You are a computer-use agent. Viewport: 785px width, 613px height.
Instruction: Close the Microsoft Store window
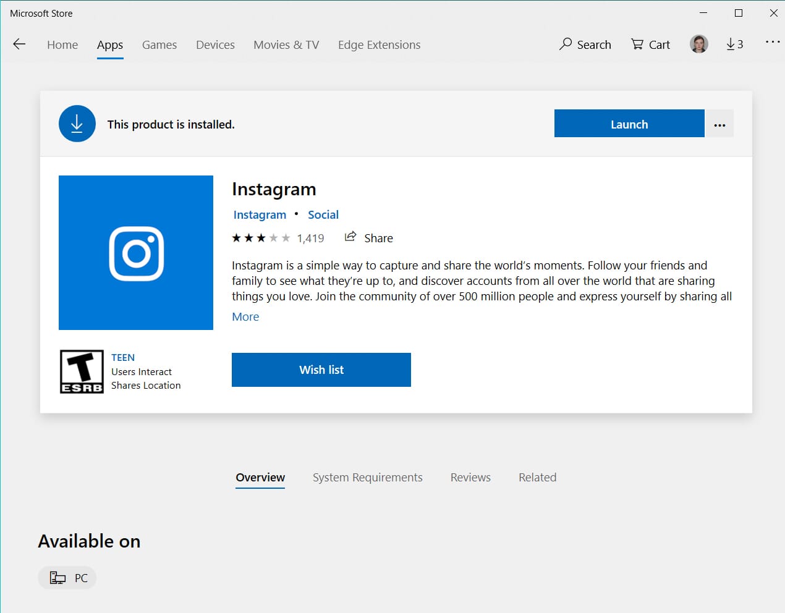(x=773, y=13)
